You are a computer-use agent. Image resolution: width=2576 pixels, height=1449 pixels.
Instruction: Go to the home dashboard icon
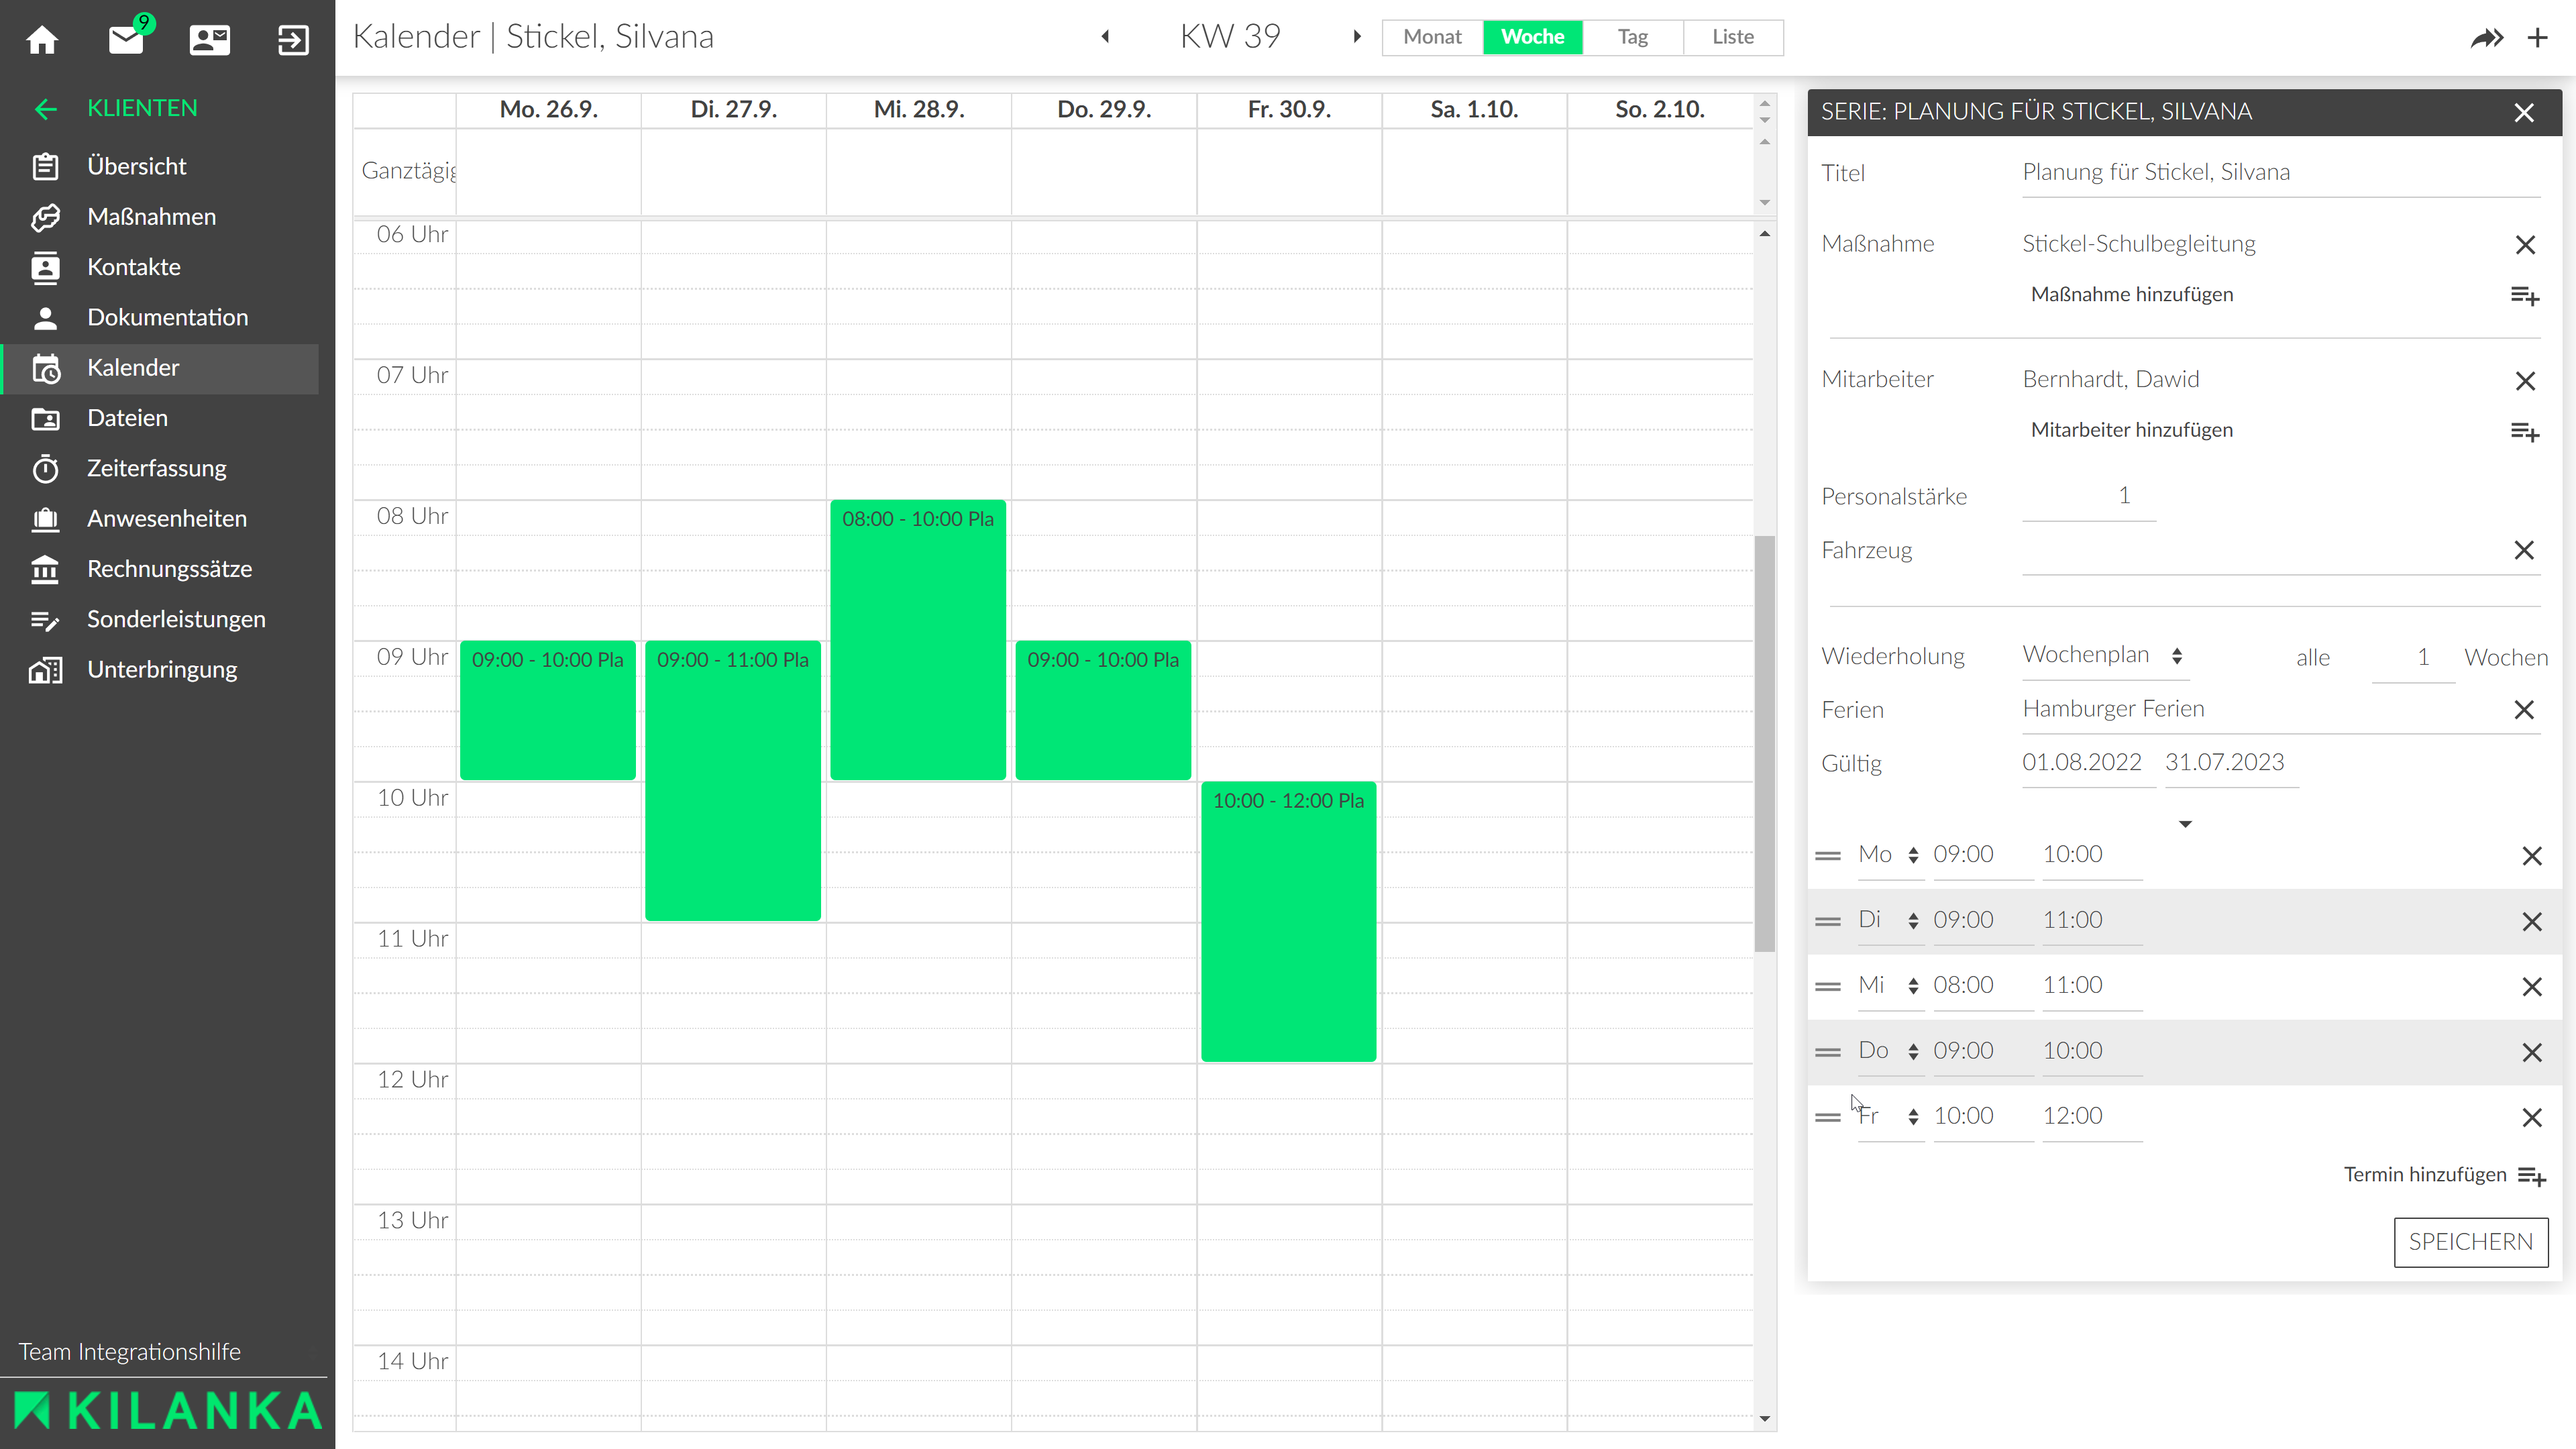42,40
